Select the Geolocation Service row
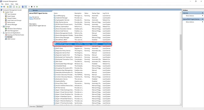The width and height of the screenshot is (204, 110). point(82,79)
